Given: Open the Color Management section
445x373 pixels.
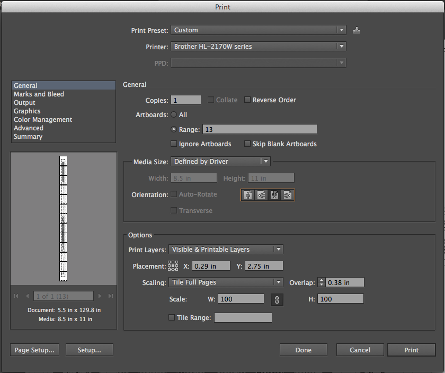Looking at the screenshot, I should point(42,119).
